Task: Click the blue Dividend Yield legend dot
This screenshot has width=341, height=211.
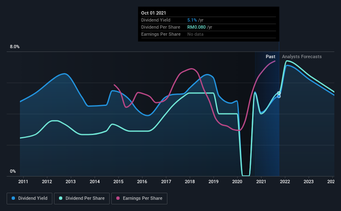Action: pyautogui.click(x=13, y=198)
